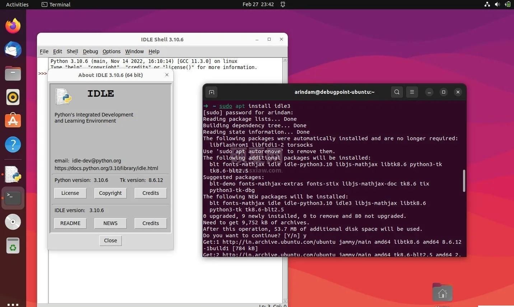Image resolution: width=514 pixels, height=307 pixels.
Task: Click IDLE Shell scrollbar up arrow
Action: (x=285, y=60)
